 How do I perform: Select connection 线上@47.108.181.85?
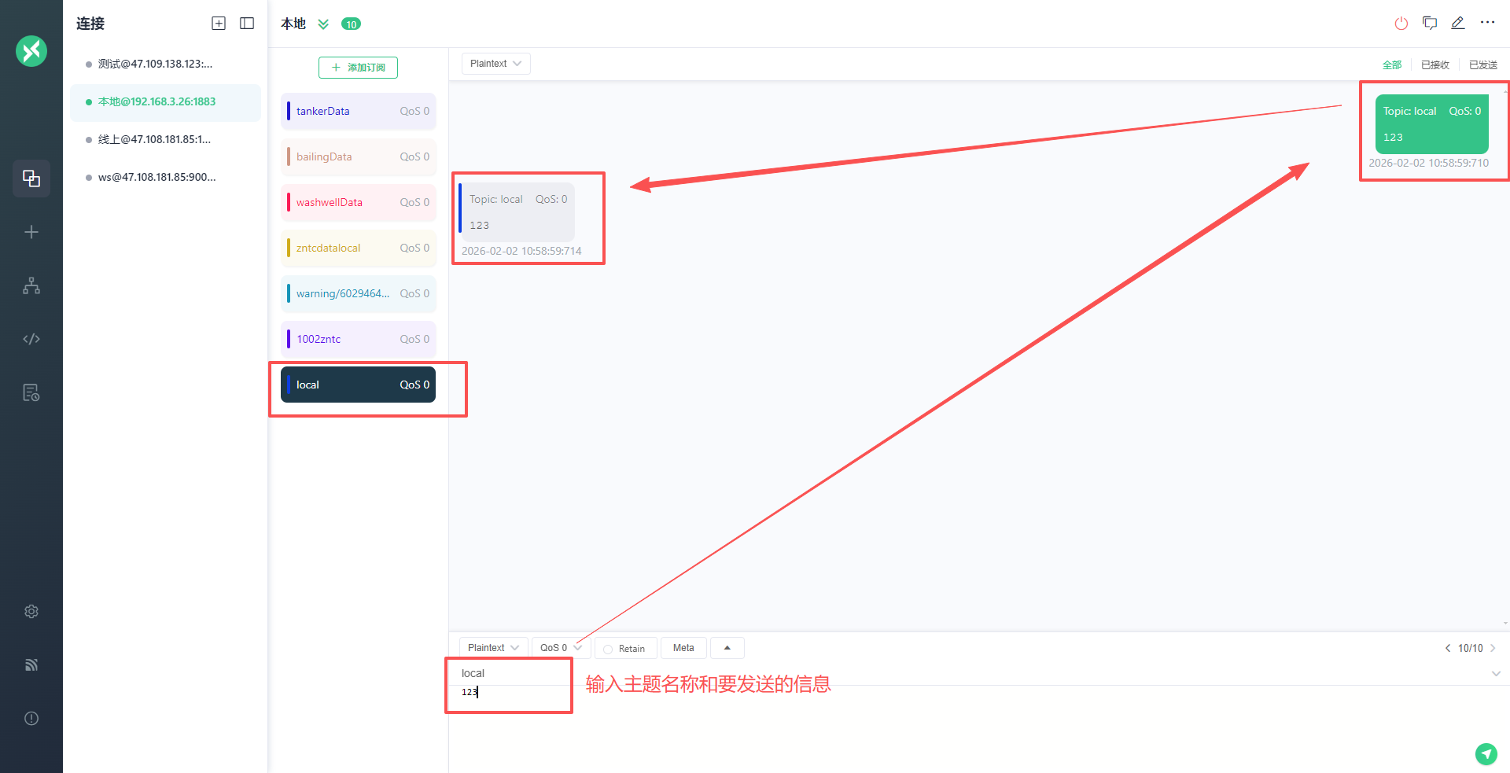(x=165, y=139)
